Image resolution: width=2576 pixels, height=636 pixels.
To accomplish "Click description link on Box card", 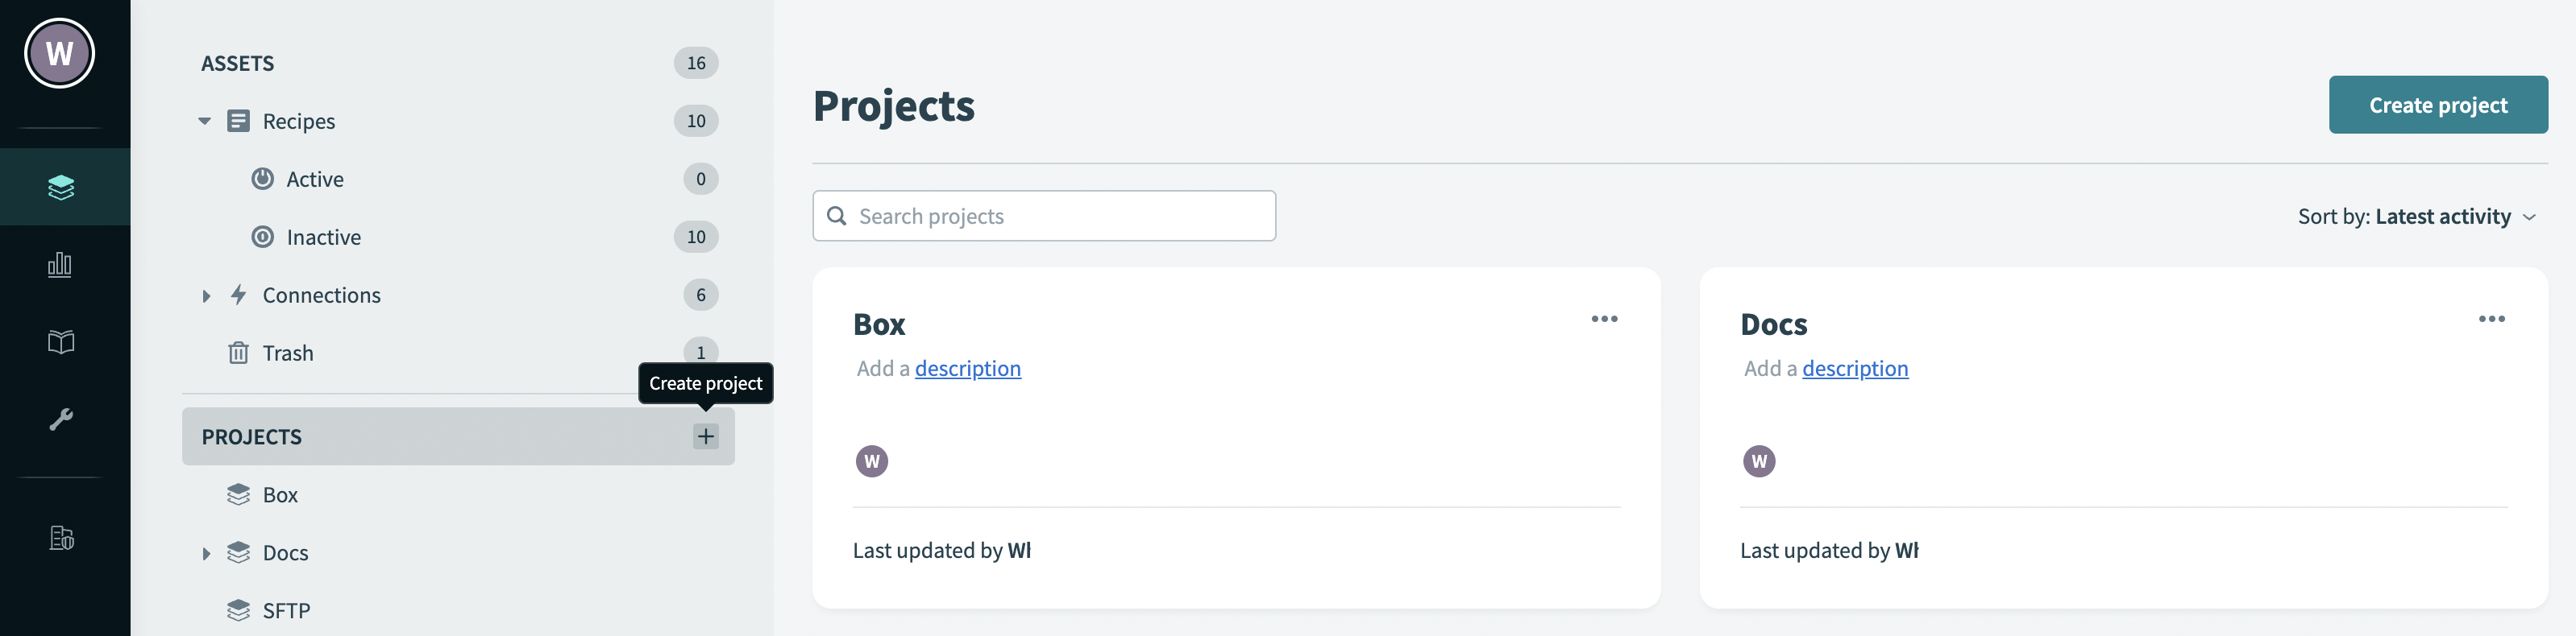I will 967,369.
